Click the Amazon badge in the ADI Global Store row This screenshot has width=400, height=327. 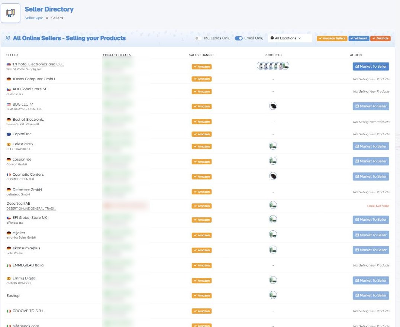point(201,91)
